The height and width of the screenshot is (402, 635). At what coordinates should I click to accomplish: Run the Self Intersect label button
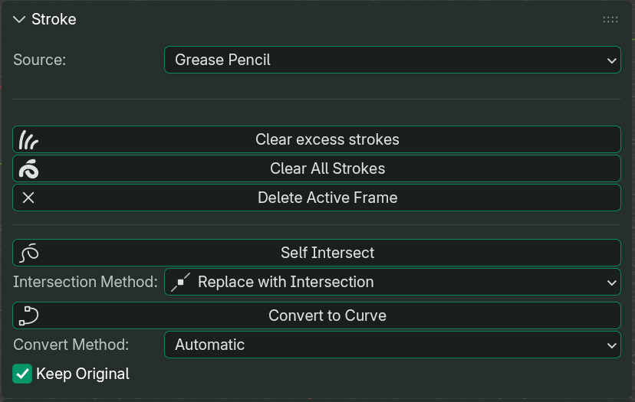coord(327,253)
